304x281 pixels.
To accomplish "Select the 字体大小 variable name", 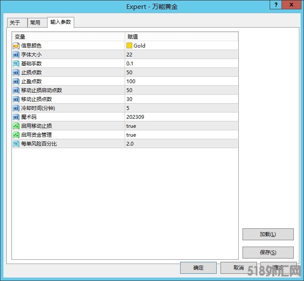I will (31, 55).
